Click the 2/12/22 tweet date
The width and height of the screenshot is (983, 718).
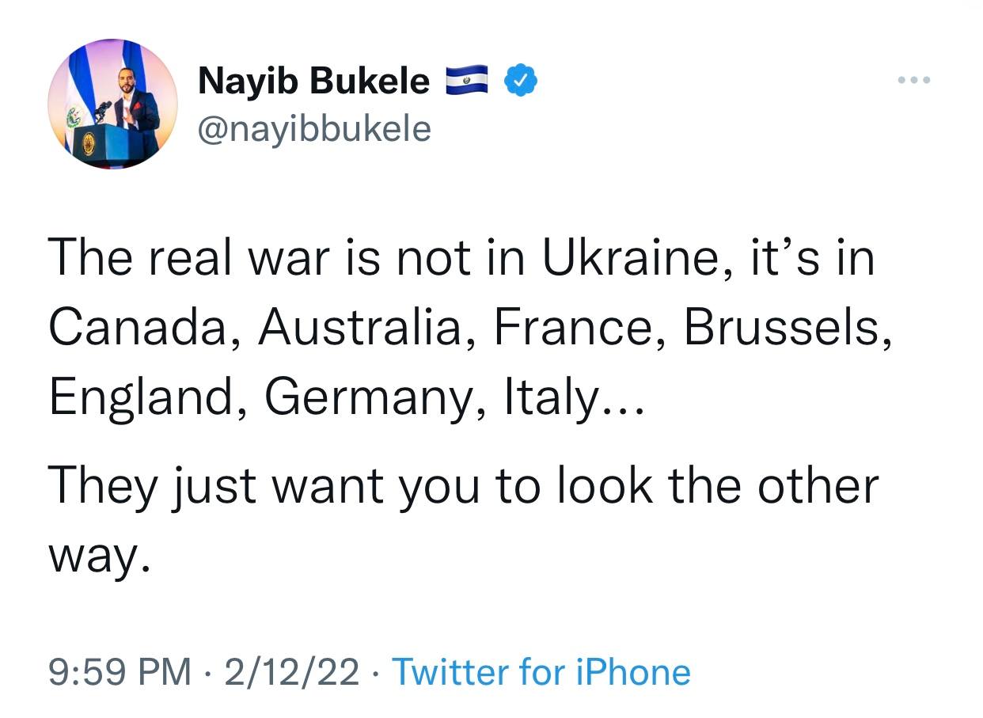pos(290,672)
